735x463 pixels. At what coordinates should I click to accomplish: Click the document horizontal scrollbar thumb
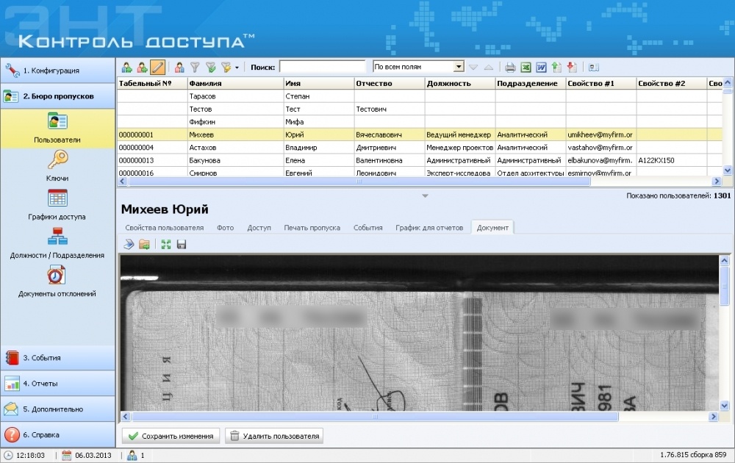(375, 416)
